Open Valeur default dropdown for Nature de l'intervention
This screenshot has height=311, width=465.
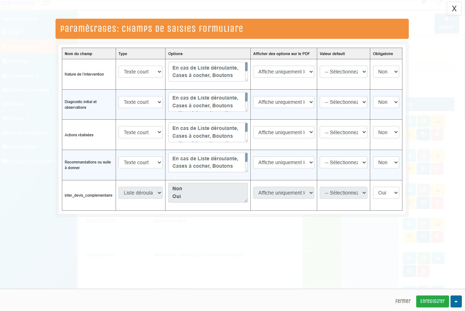coord(343,72)
